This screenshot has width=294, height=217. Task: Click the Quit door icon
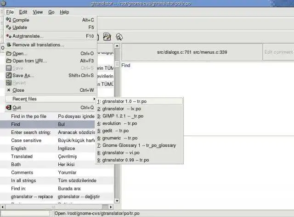point(9,107)
